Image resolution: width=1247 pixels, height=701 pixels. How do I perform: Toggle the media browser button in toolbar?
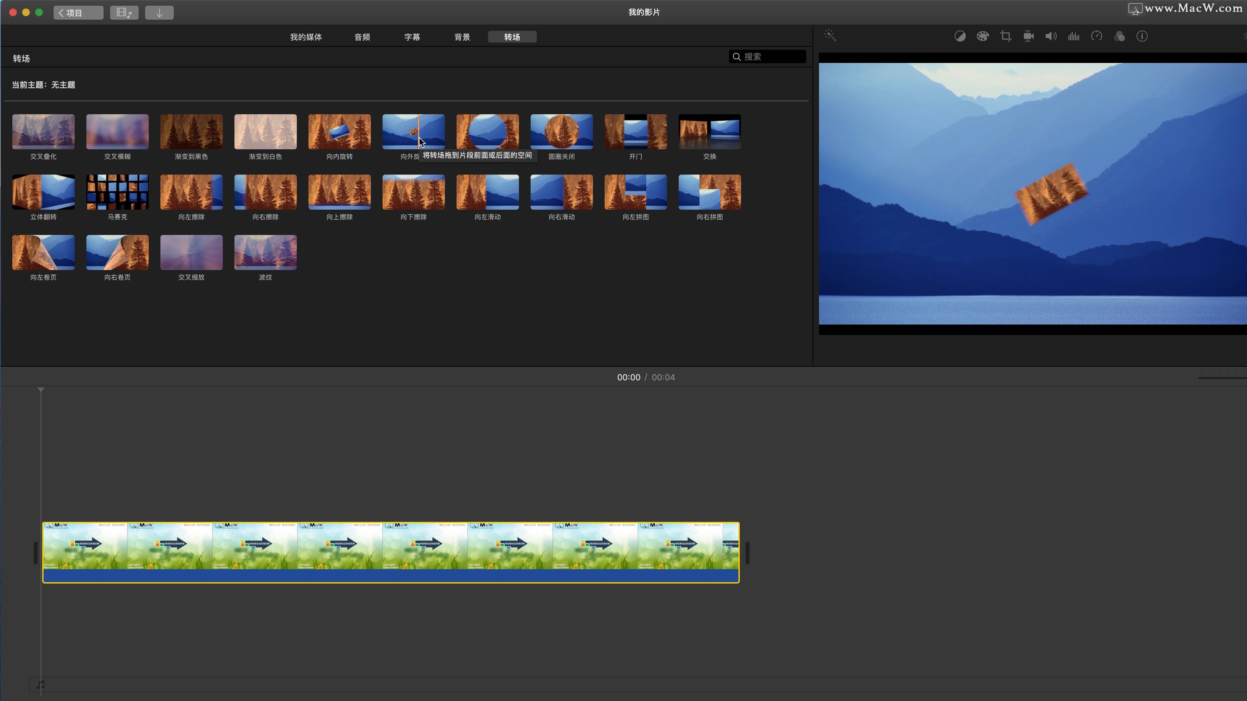coord(124,13)
